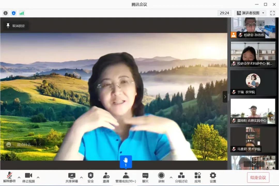Expand video options arrow beside 停止视频

[x=38, y=177]
